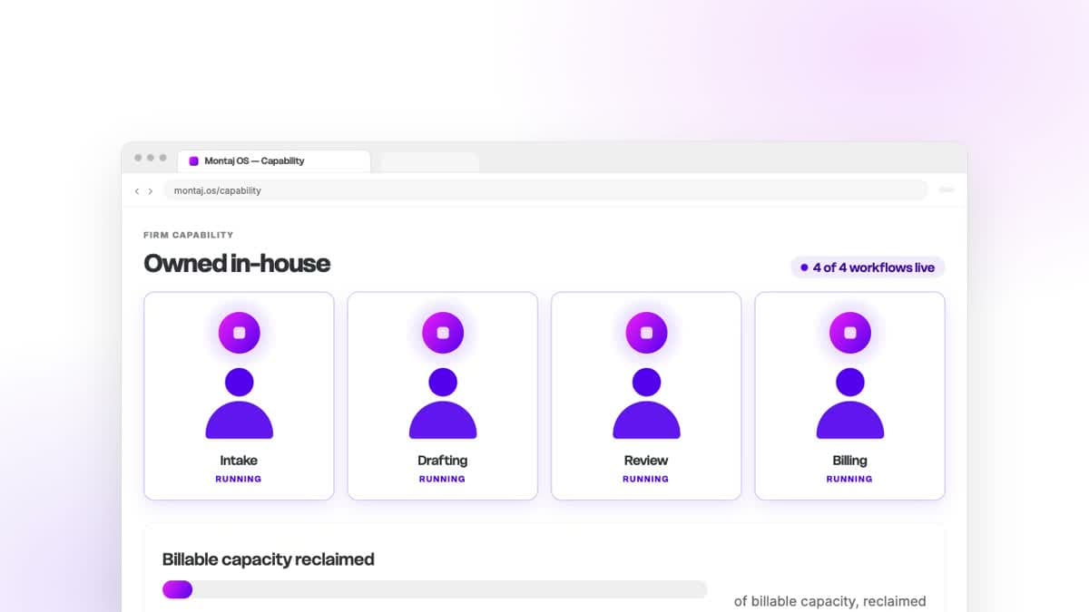The width and height of the screenshot is (1089, 612).
Task: Click the RUNNING status under Drafting
Action: pyautogui.click(x=442, y=479)
